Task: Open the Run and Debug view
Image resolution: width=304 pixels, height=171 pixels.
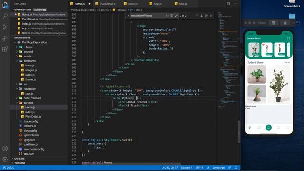Action: [x=5, y=38]
